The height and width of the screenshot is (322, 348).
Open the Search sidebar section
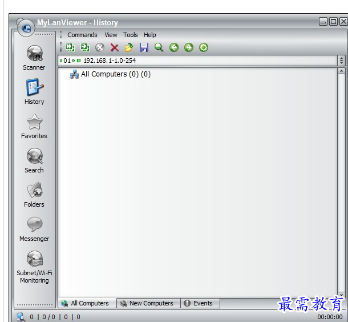coord(34,160)
